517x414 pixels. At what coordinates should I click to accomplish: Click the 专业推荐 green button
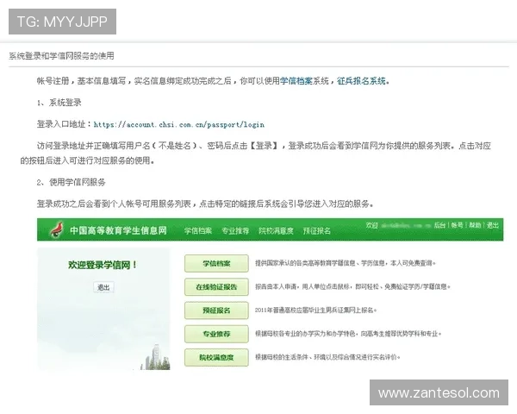coord(216,334)
